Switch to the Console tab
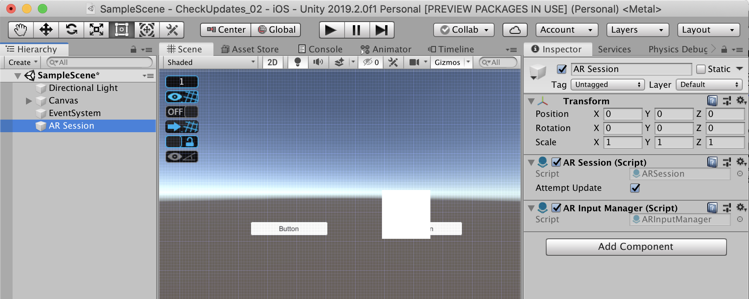The image size is (749, 299). [x=321, y=49]
